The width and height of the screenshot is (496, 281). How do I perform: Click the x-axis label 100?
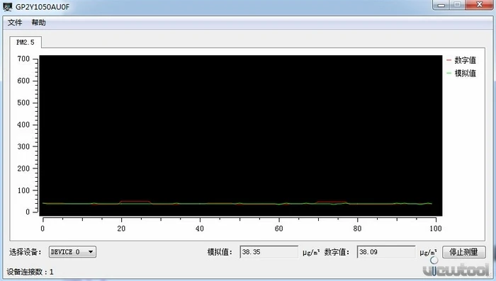tap(436, 229)
